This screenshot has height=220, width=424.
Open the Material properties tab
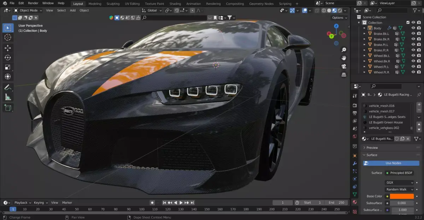pyautogui.click(x=355, y=202)
